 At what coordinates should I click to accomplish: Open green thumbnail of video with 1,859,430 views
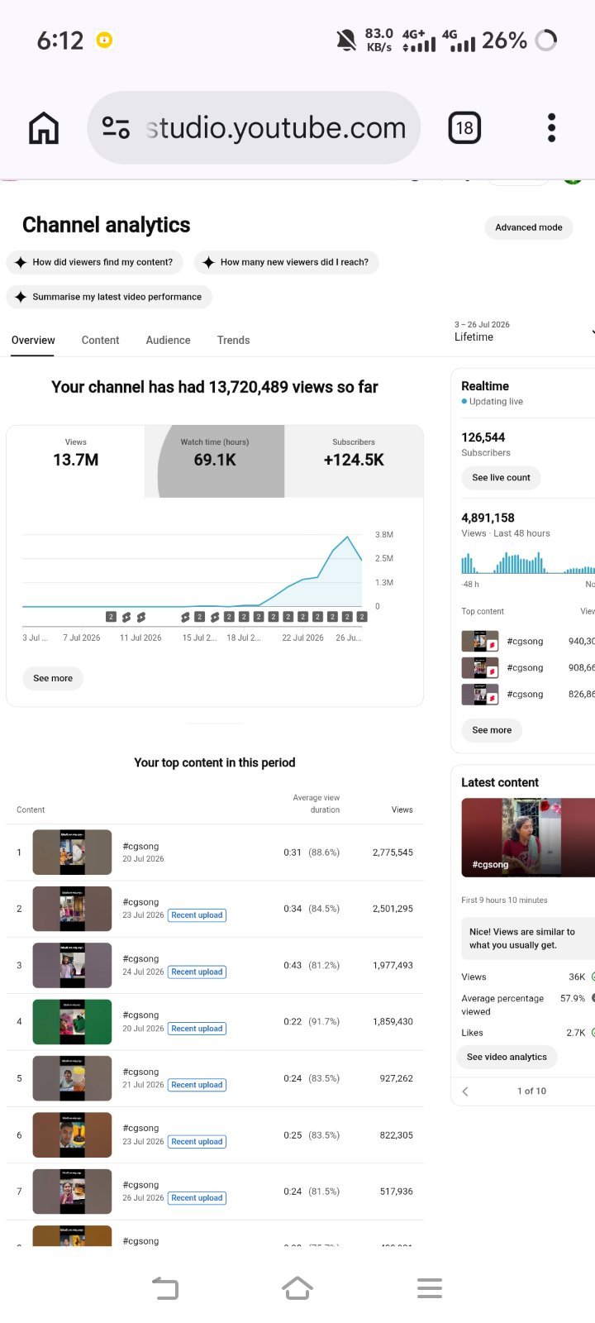[x=72, y=1022]
